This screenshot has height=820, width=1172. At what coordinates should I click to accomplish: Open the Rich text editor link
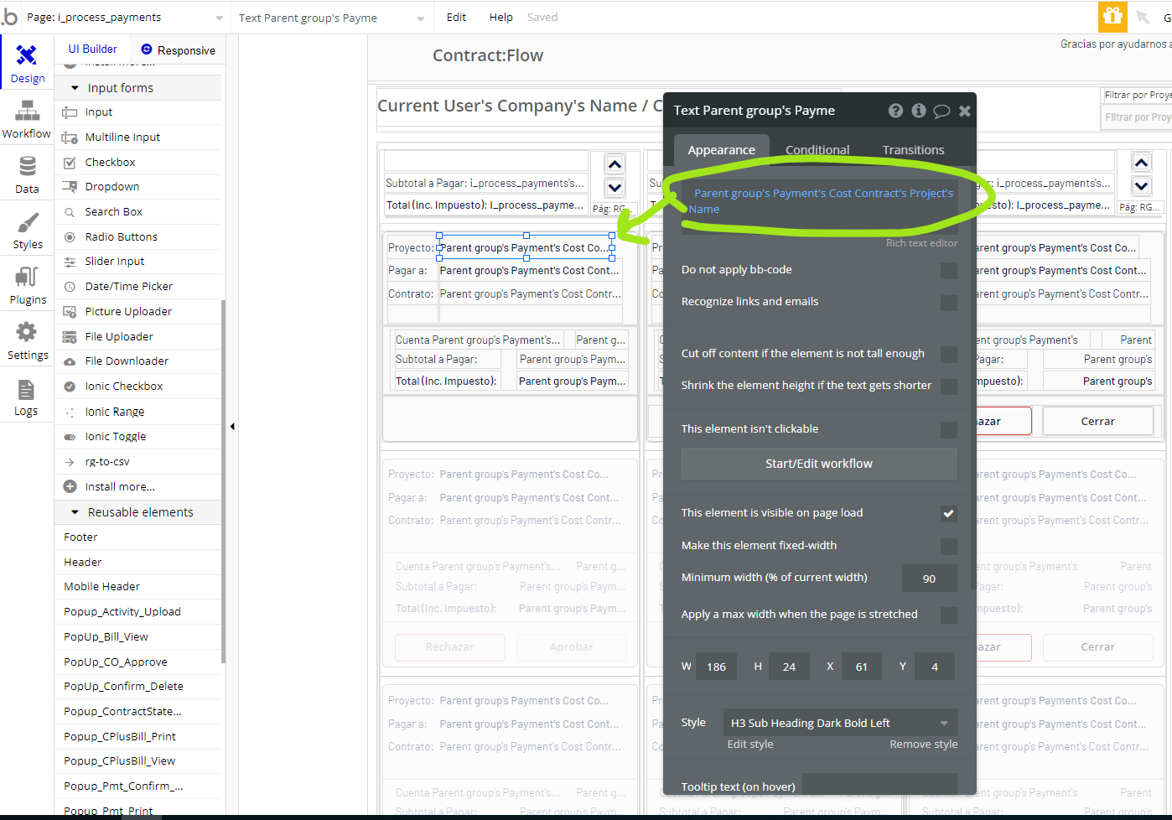click(921, 243)
